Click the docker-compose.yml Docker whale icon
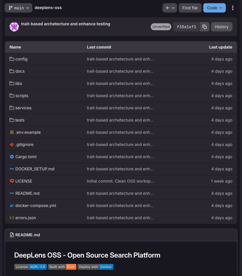This screenshot has width=242, height=276. tap(12, 206)
